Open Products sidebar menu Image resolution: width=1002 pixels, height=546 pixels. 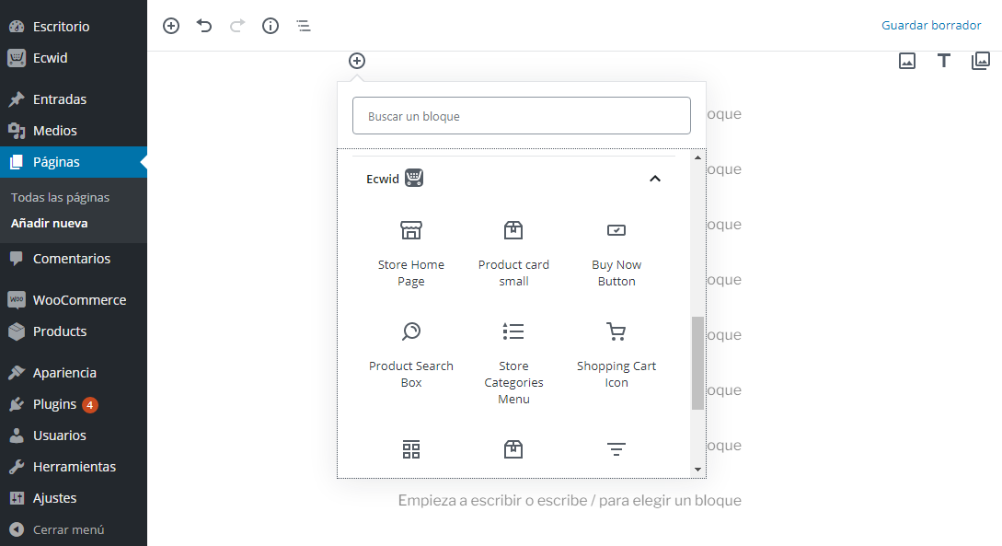pos(74,331)
